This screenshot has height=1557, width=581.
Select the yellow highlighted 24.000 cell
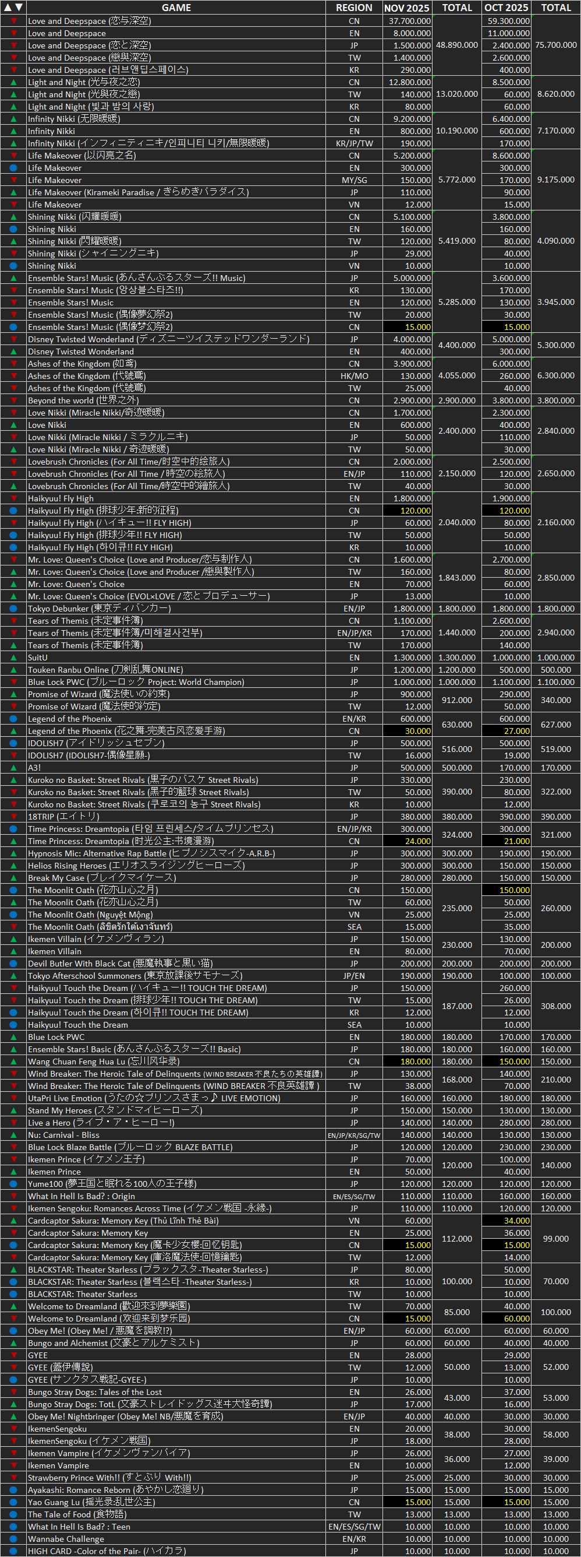click(408, 841)
